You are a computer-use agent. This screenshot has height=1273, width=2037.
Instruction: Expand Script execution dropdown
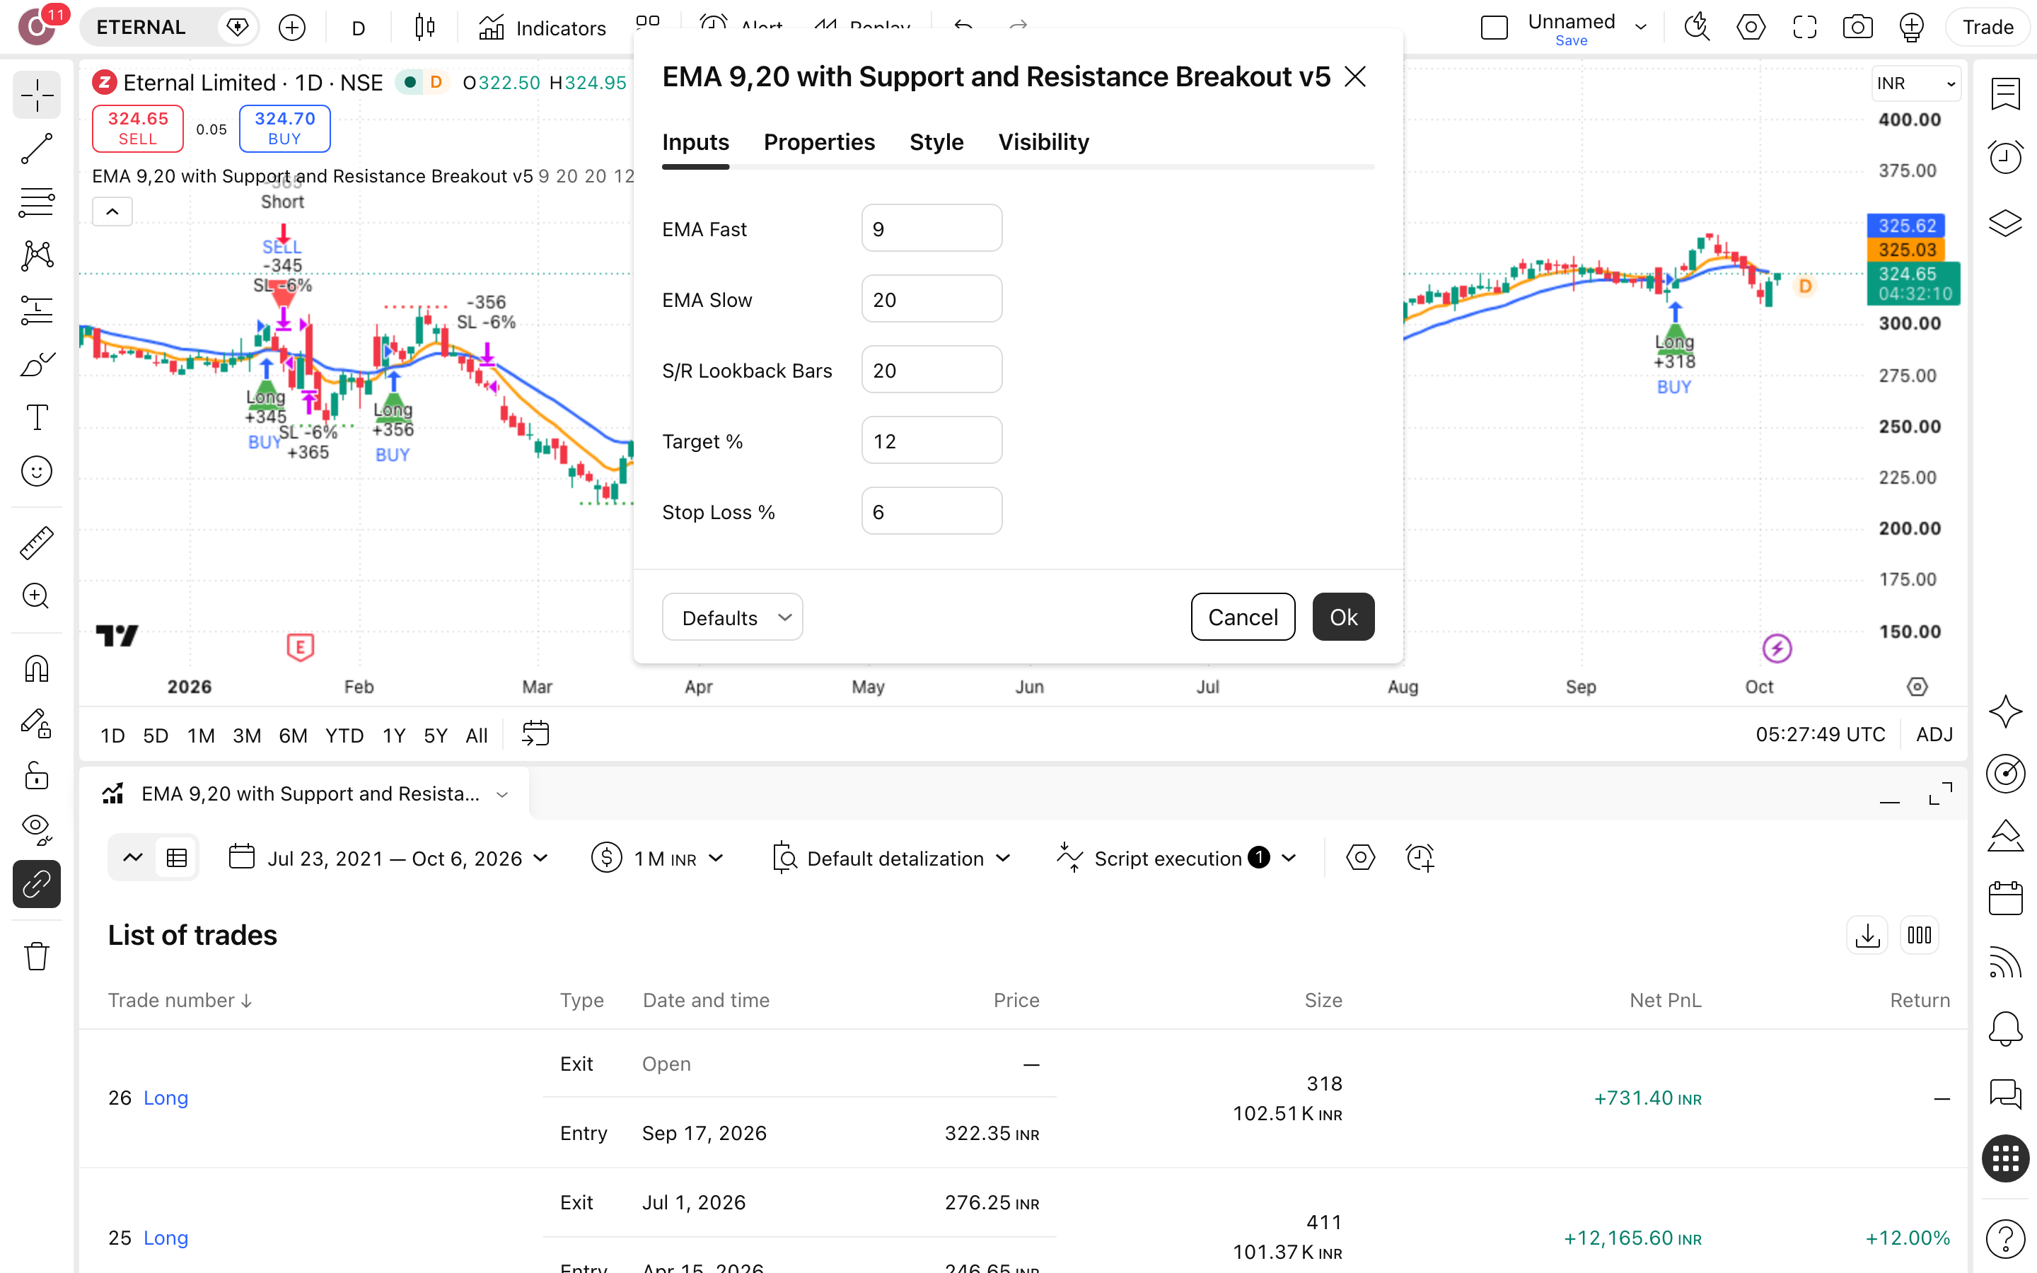click(x=1176, y=858)
